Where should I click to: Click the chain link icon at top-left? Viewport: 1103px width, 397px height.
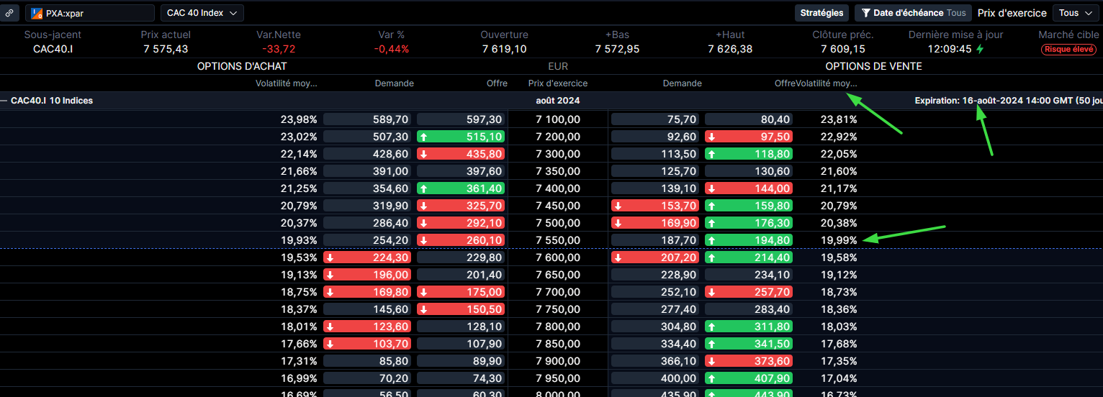(8, 13)
